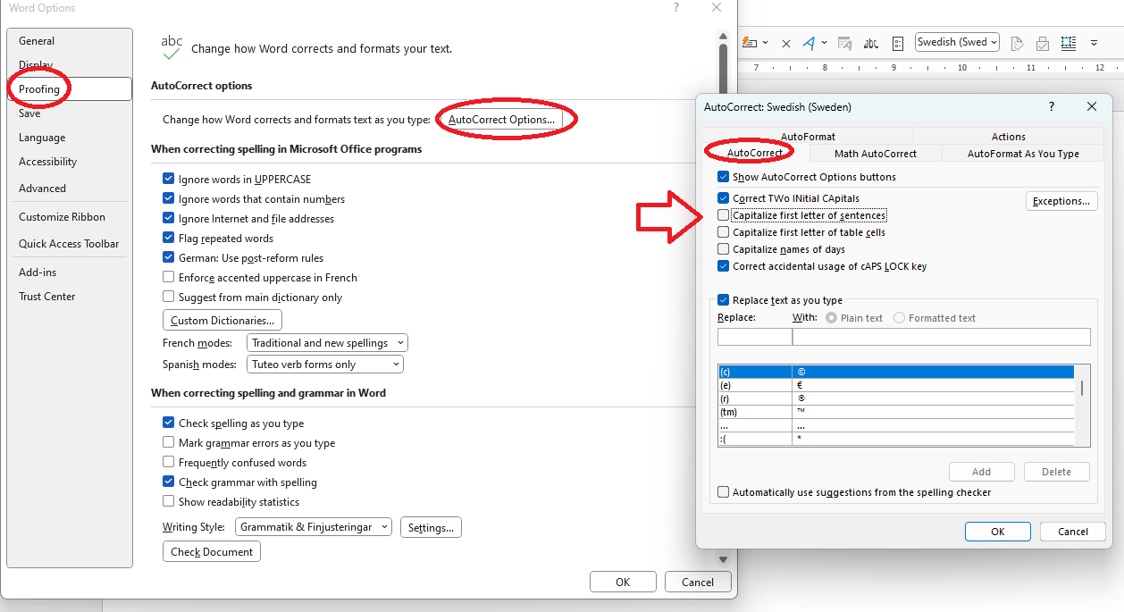The height and width of the screenshot is (612, 1124).
Task: Click the help question mark in AutoCorrect dialog
Action: [x=1052, y=106]
